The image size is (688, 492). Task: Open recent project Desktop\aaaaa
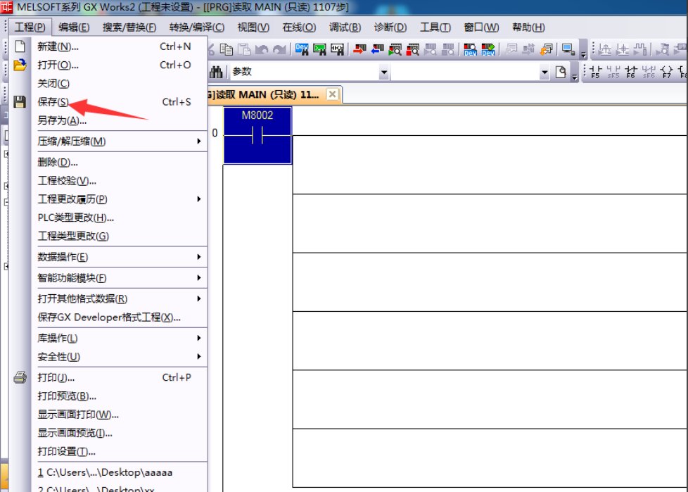point(106,472)
